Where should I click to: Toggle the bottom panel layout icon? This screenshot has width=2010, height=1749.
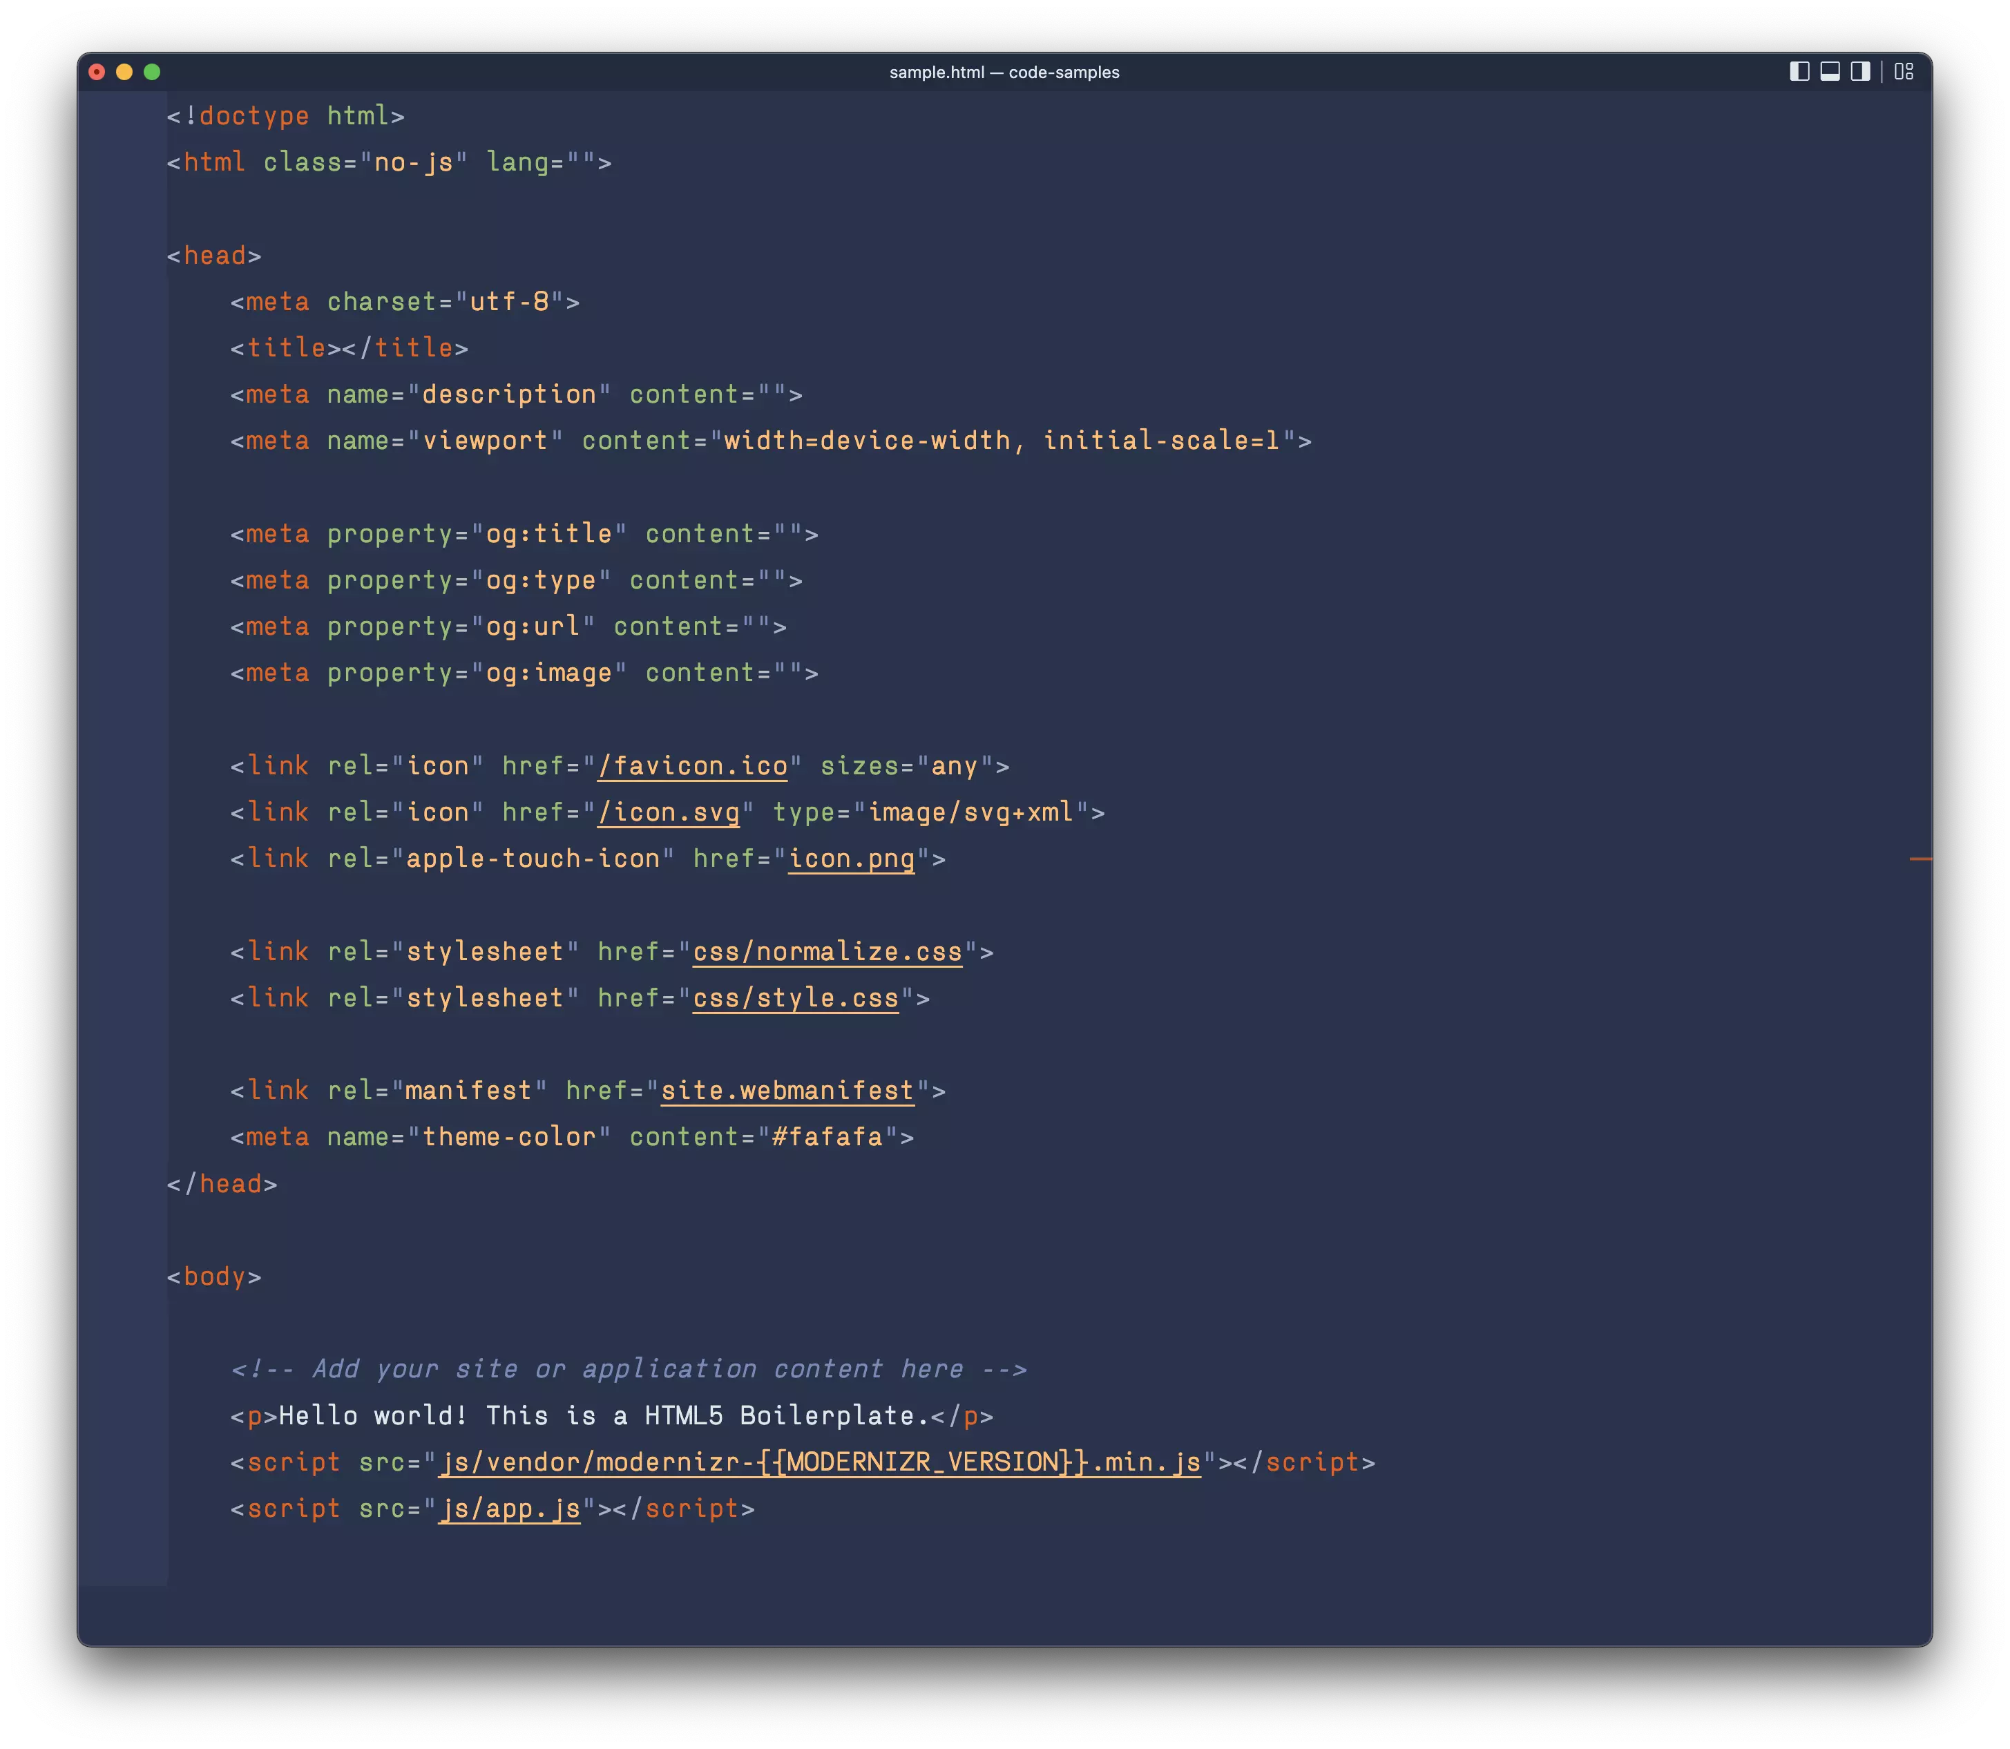click(1830, 71)
